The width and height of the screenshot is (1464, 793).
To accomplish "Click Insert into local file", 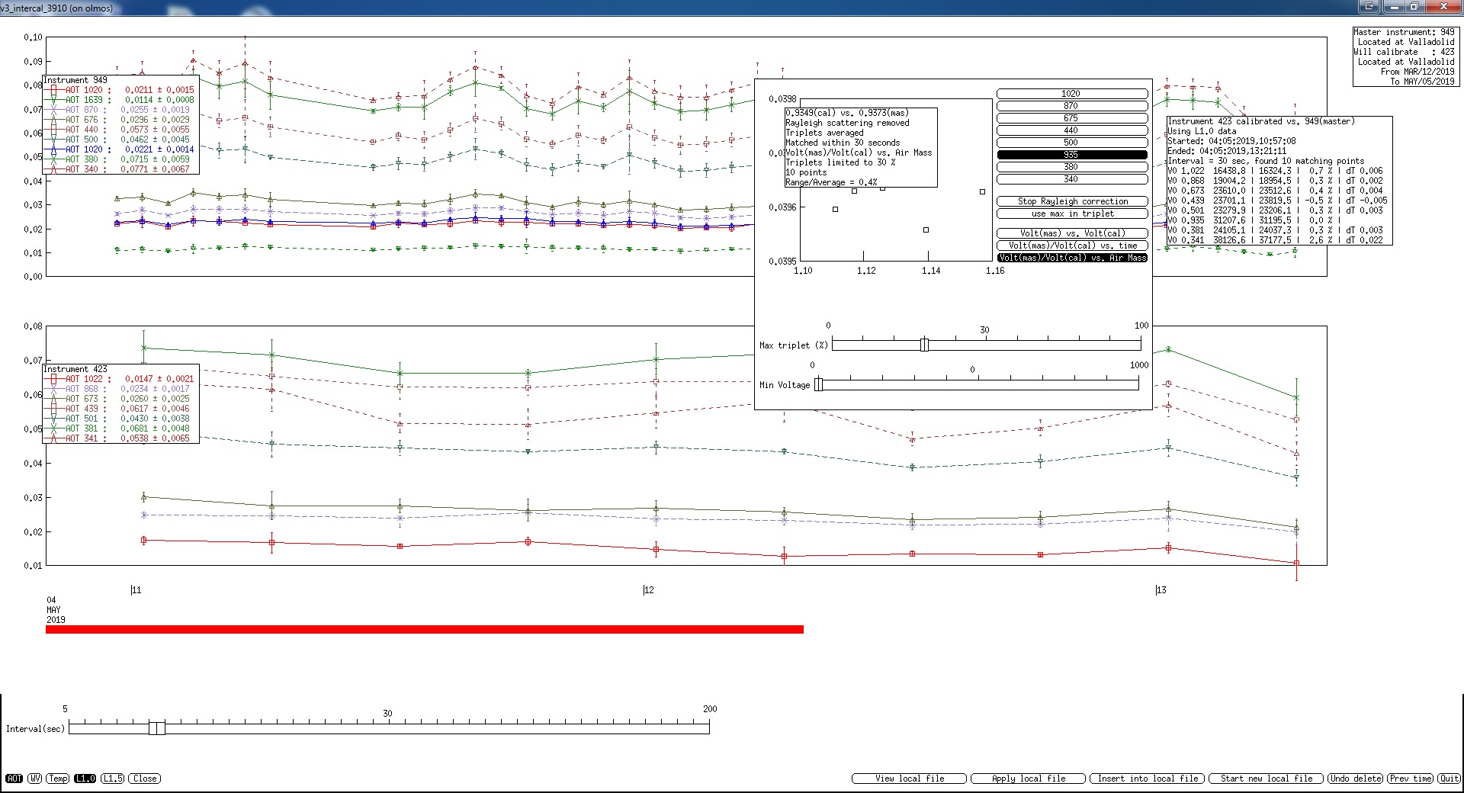I will pyautogui.click(x=1147, y=779).
